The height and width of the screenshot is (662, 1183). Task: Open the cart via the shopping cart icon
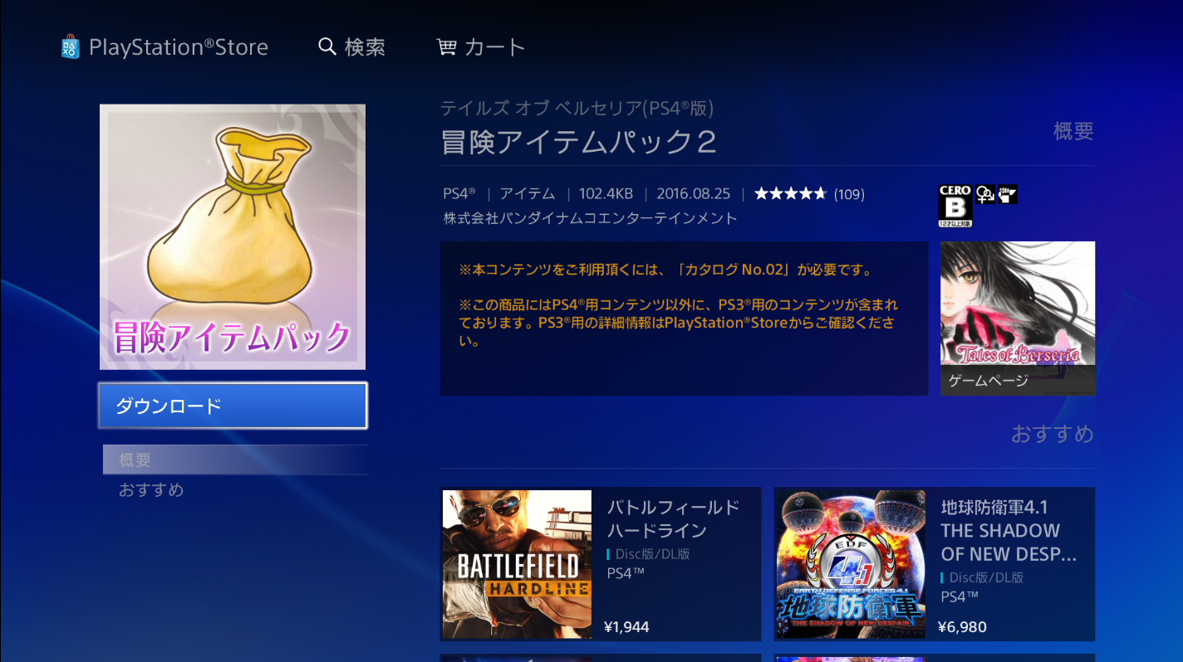tap(447, 47)
